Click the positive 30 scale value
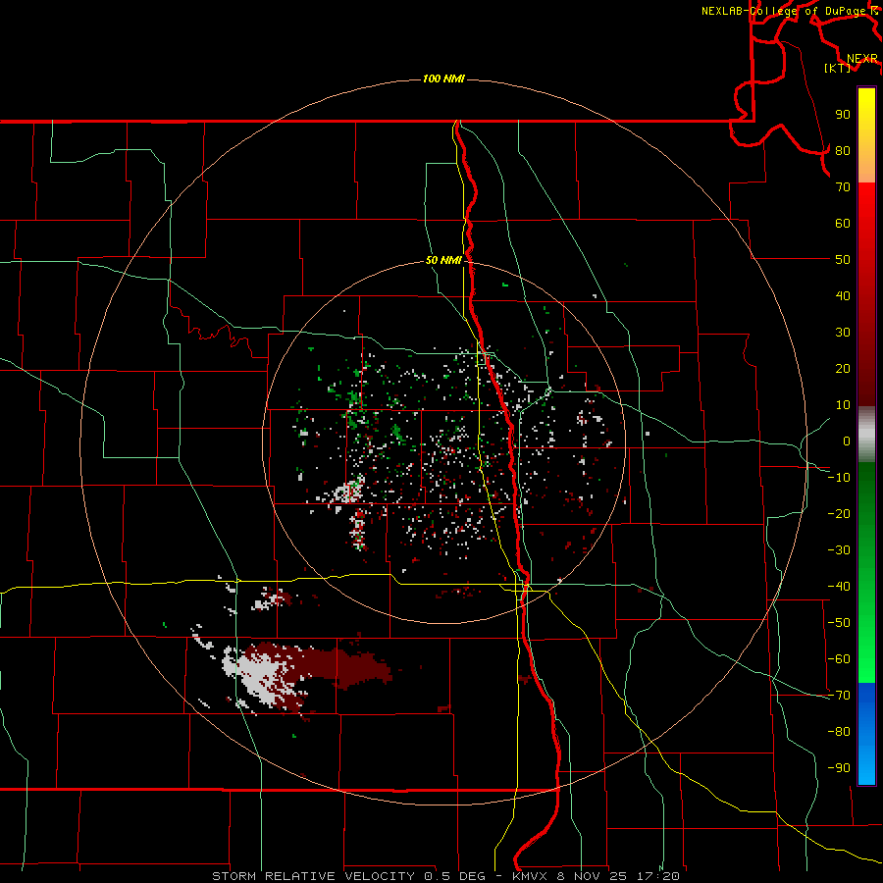 tap(843, 333)
